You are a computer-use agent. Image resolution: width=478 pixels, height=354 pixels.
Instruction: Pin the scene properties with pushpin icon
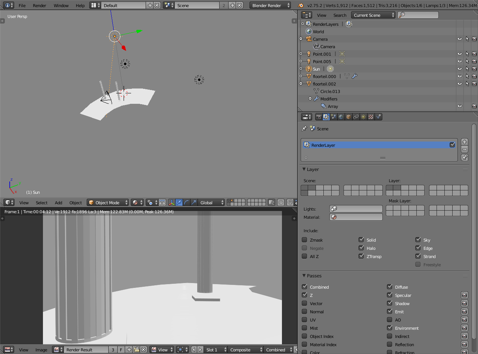click(x=304, y=128)
